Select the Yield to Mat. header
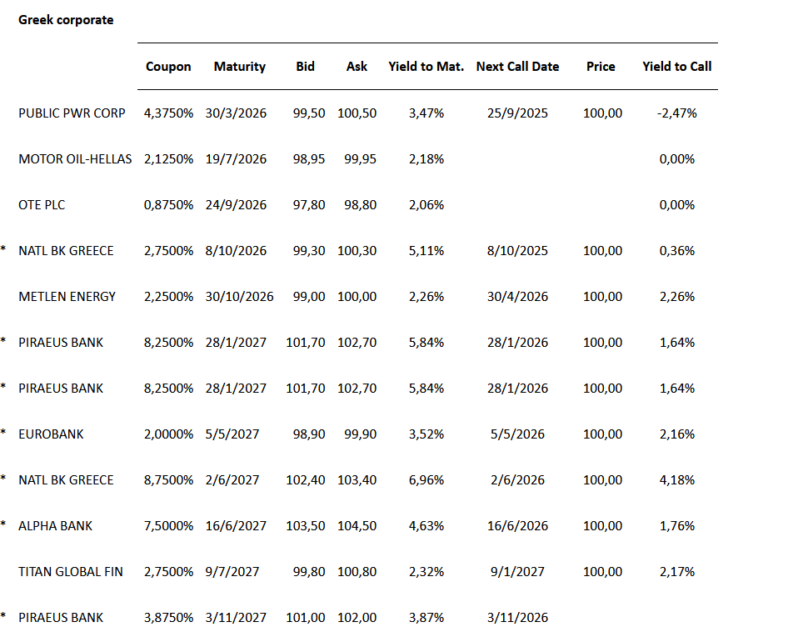808x637 pixels. 426,67
